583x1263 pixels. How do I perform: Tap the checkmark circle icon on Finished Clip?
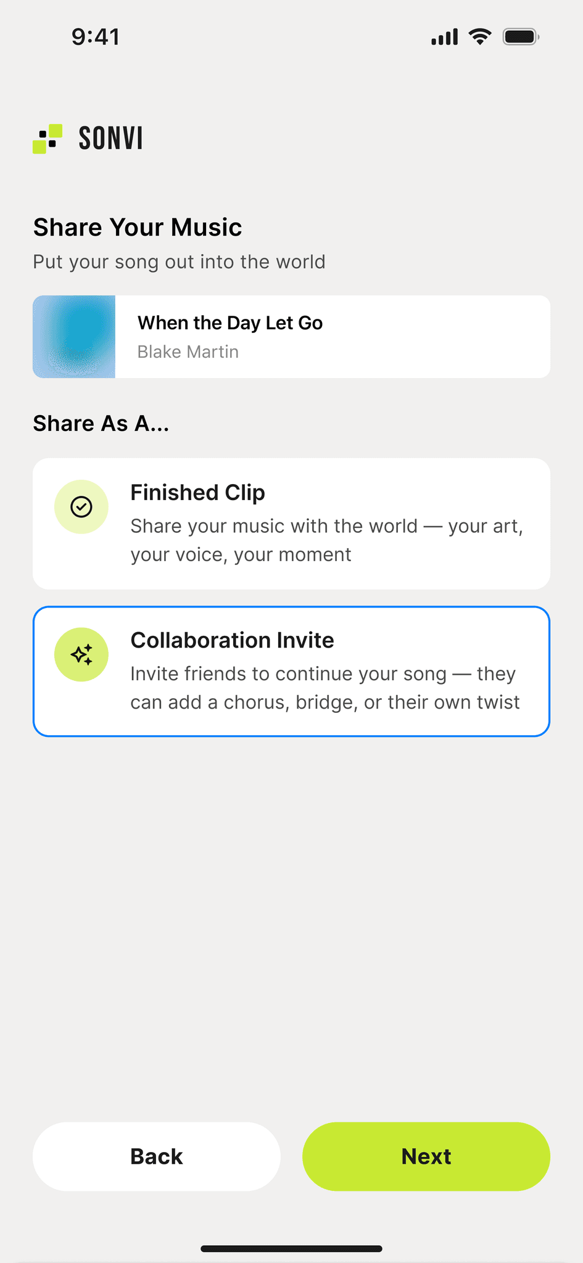click(81, 507)
